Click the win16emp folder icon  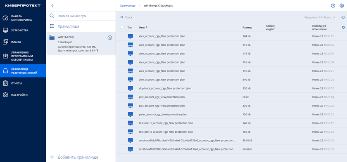click(52, 38)
